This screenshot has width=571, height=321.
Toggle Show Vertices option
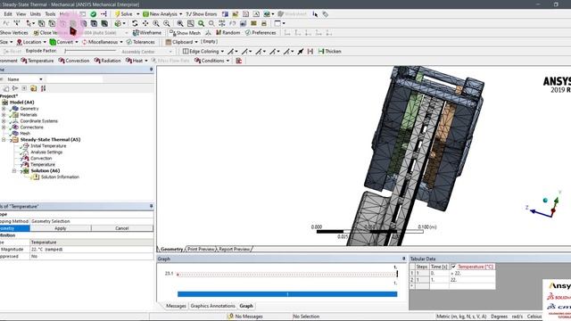14,32
